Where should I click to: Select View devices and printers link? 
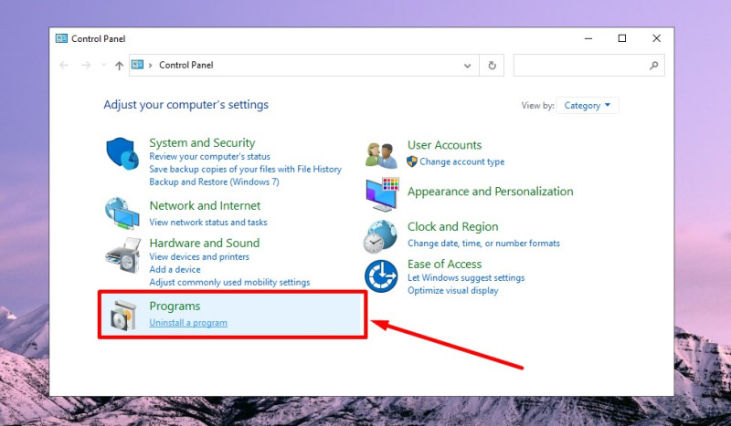pyautogui.click(x=197, y=257)
